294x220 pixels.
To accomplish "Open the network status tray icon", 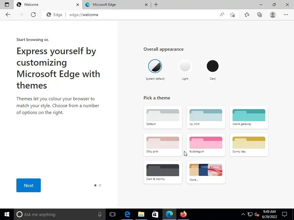I will pyautogui.click(x=250, y=214).
